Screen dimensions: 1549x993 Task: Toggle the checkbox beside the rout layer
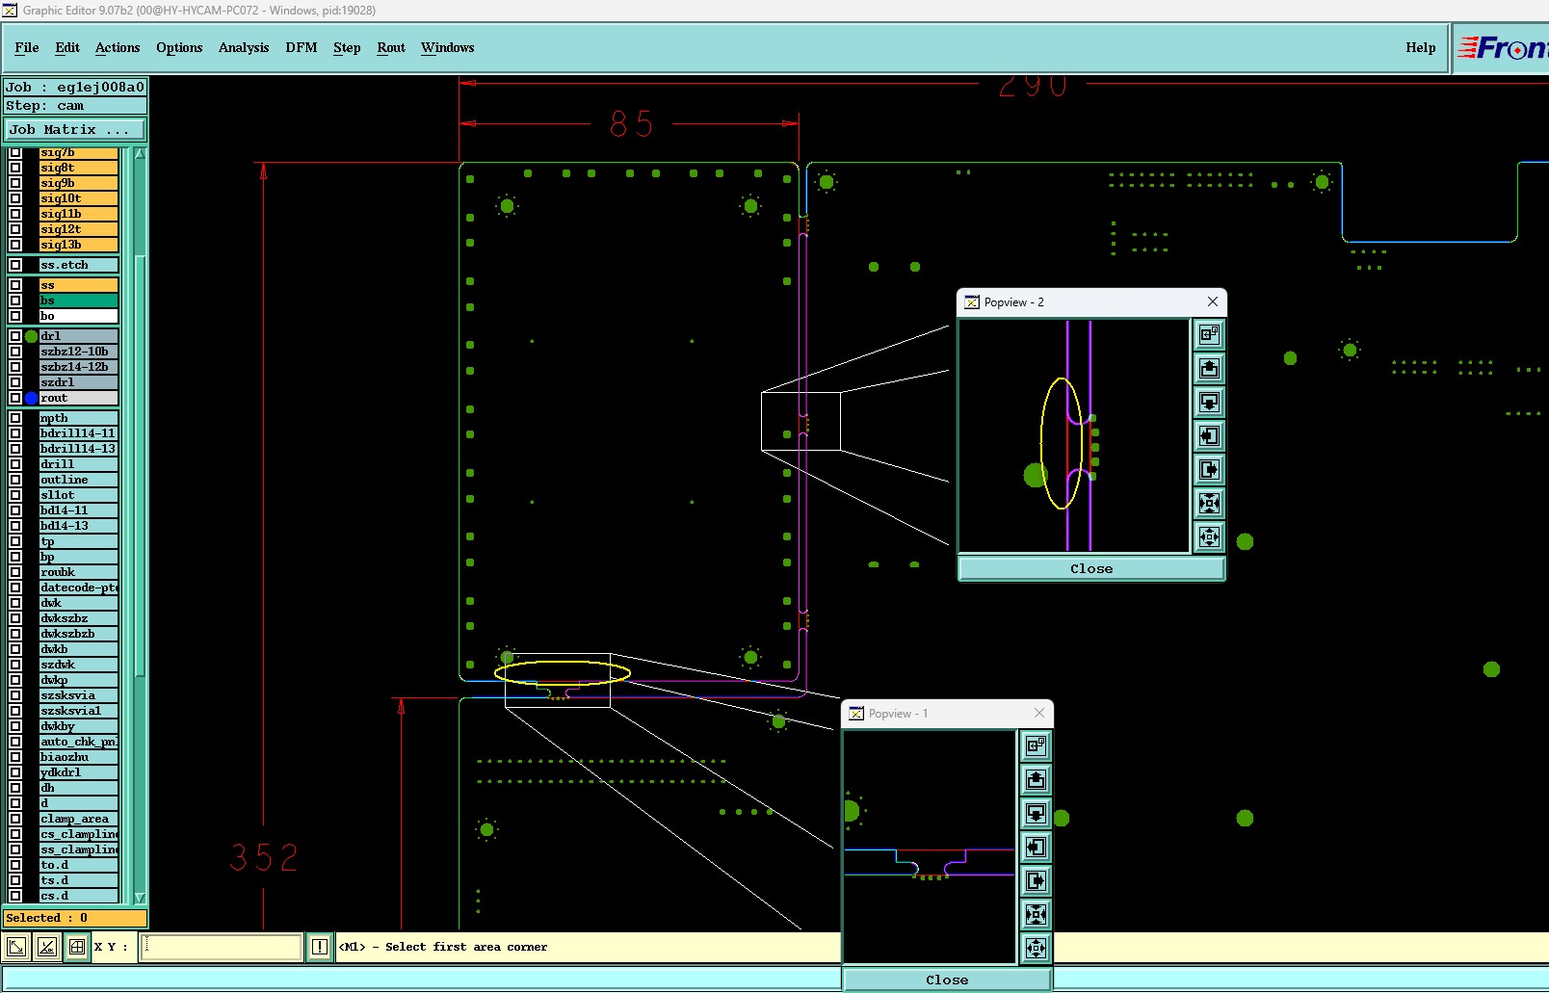pyautogui.click(x=15, y=398)
